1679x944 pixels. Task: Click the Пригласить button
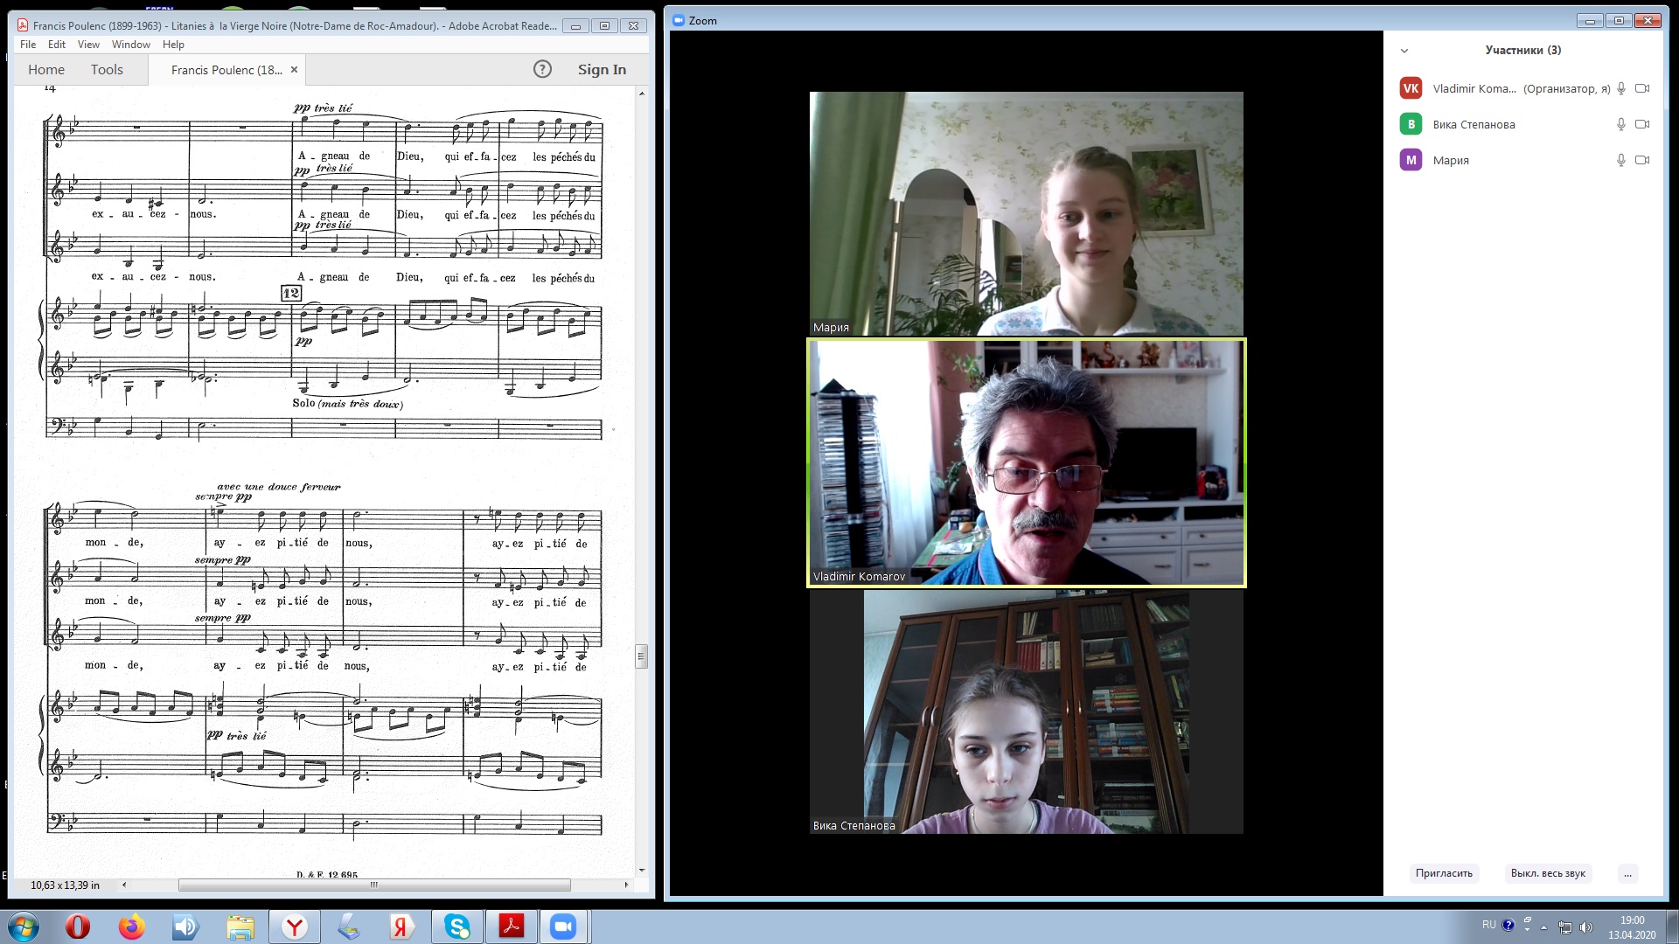(1444, 873)
